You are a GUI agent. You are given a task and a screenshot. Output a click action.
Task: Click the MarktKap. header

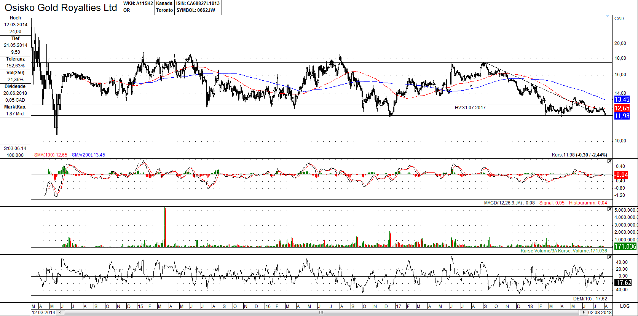click(15, 107)
